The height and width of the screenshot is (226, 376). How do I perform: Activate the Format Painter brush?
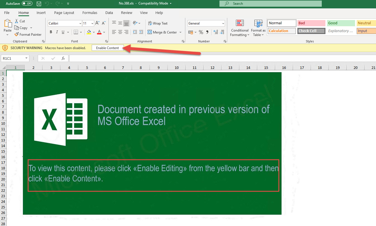(28, 35)
